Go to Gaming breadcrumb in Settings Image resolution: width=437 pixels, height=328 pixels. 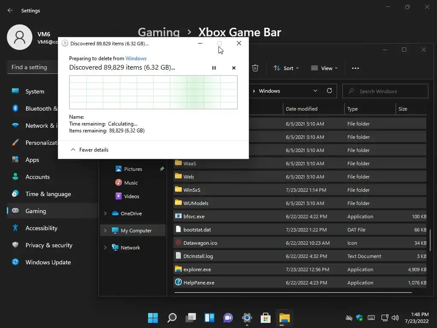pos(159,32)
